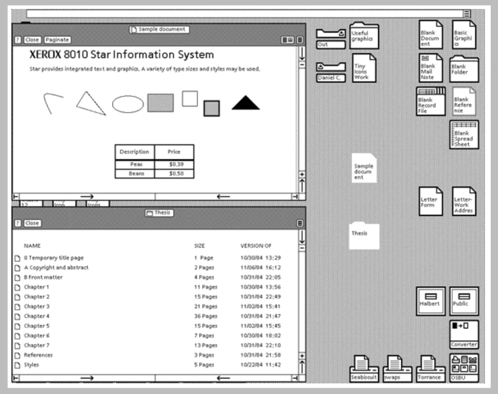
Task: Select the Basic Graphics document icon
Action: (x=464, y=35)
